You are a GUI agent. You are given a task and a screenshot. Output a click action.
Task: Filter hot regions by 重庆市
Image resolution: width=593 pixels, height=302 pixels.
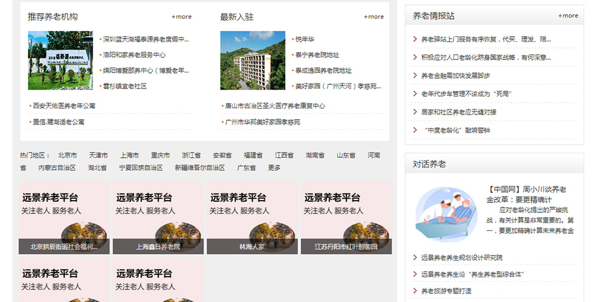tap(160, 155)
